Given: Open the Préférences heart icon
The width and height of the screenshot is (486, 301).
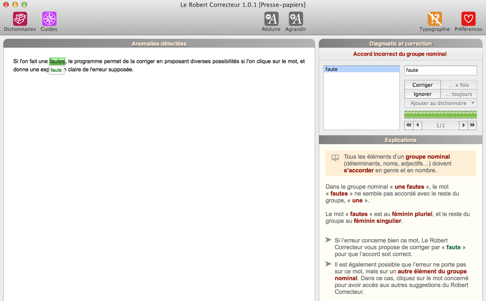Looking at the screenshot, I should click(468, 19).
